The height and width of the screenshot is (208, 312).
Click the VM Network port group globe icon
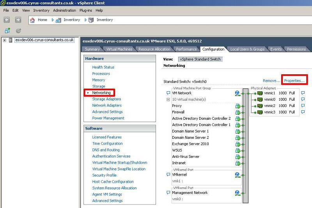point(237,93)
